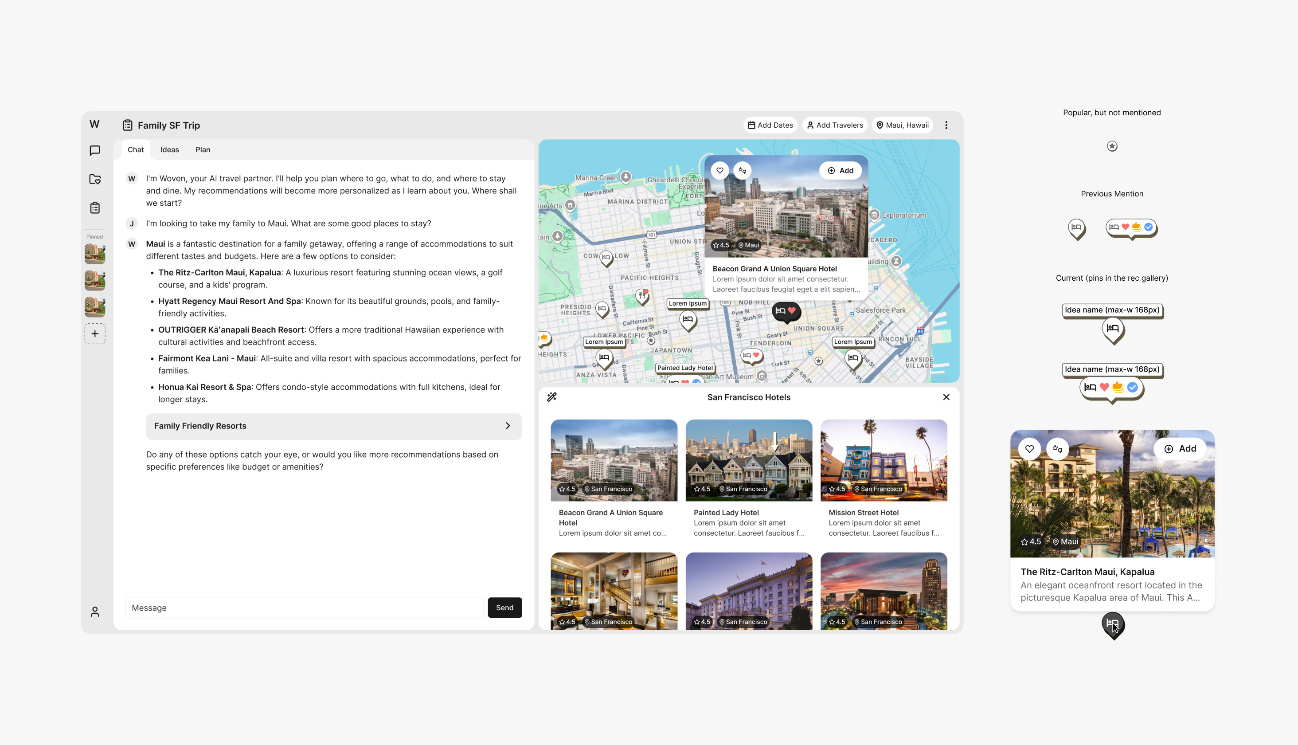The image size is (1298, 745).
Task: Open Beacon Grand A Union Square Hotel gallery photo
Action: pos(614,460)
